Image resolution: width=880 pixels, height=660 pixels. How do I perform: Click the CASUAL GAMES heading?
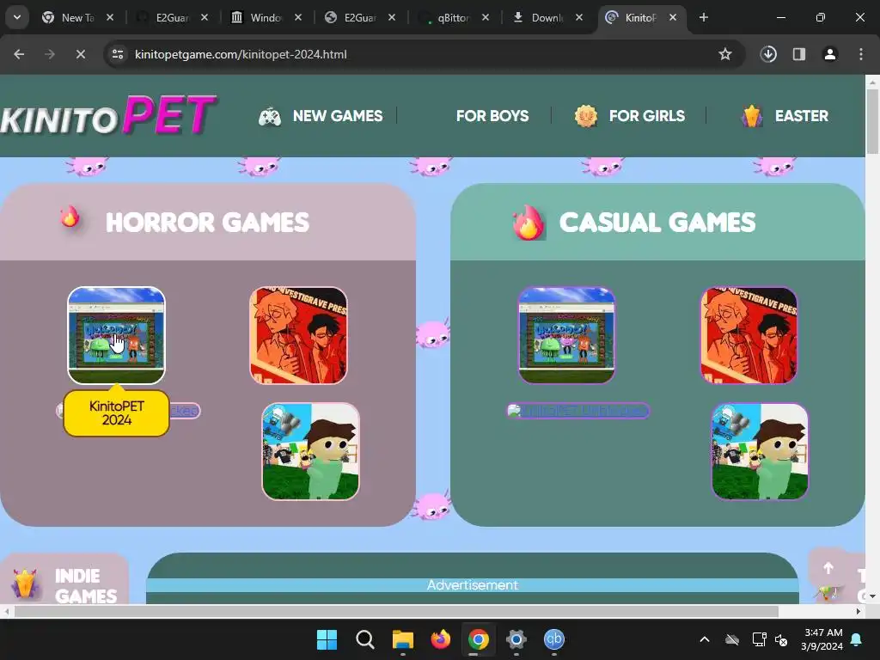(657, 223)
